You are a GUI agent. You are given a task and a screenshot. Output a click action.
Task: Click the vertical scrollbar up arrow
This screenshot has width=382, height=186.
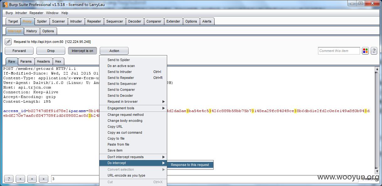377,69
